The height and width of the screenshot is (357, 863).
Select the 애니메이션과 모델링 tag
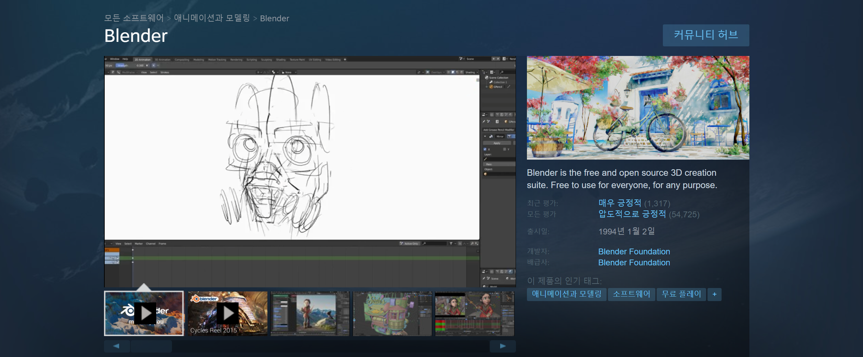point(566,294)
